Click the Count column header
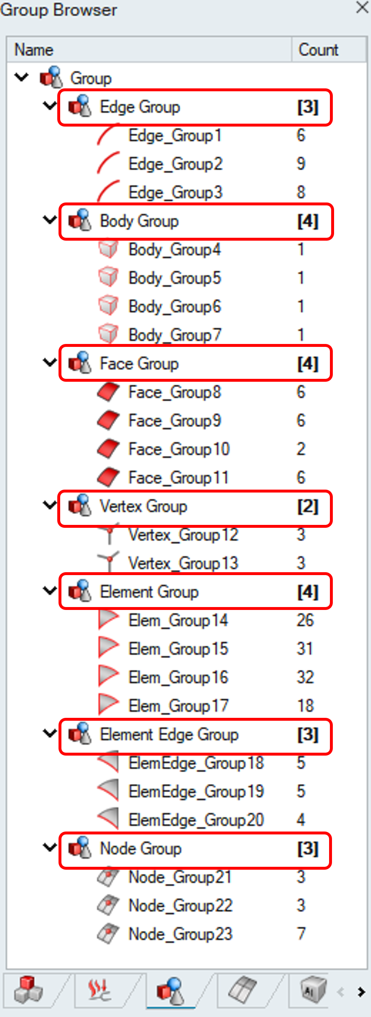Viewport: 371px width, 1017px height. pos(318,50)
